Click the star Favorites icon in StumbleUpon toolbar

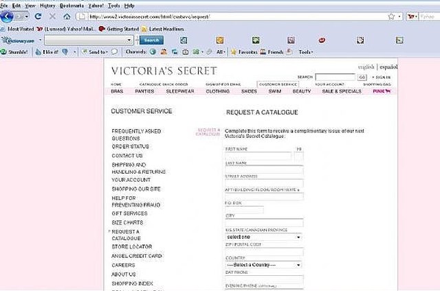[x=234, y=51]
